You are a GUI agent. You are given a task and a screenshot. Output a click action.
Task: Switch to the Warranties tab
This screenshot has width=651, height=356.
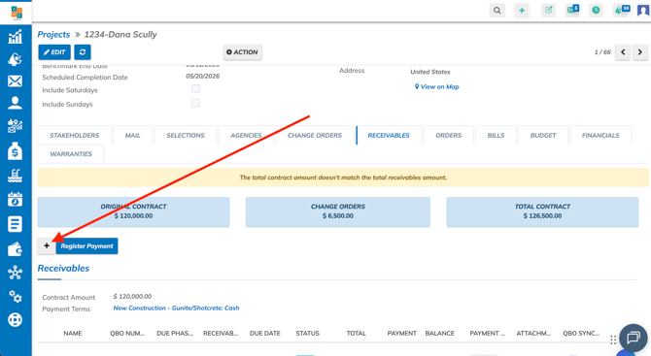[x=71, y=154]
